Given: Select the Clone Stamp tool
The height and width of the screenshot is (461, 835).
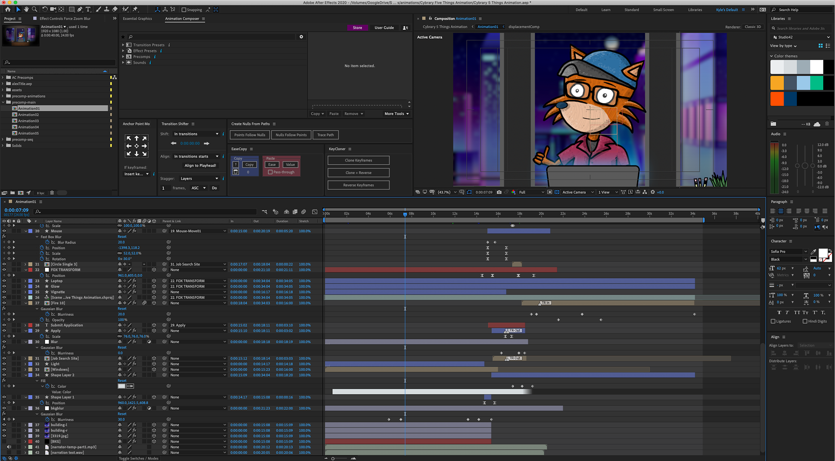Looking at the screenshot, I should click(107, 9).
